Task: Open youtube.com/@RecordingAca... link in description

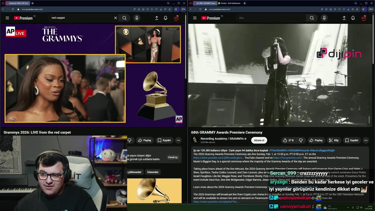Action: (219, 158)
